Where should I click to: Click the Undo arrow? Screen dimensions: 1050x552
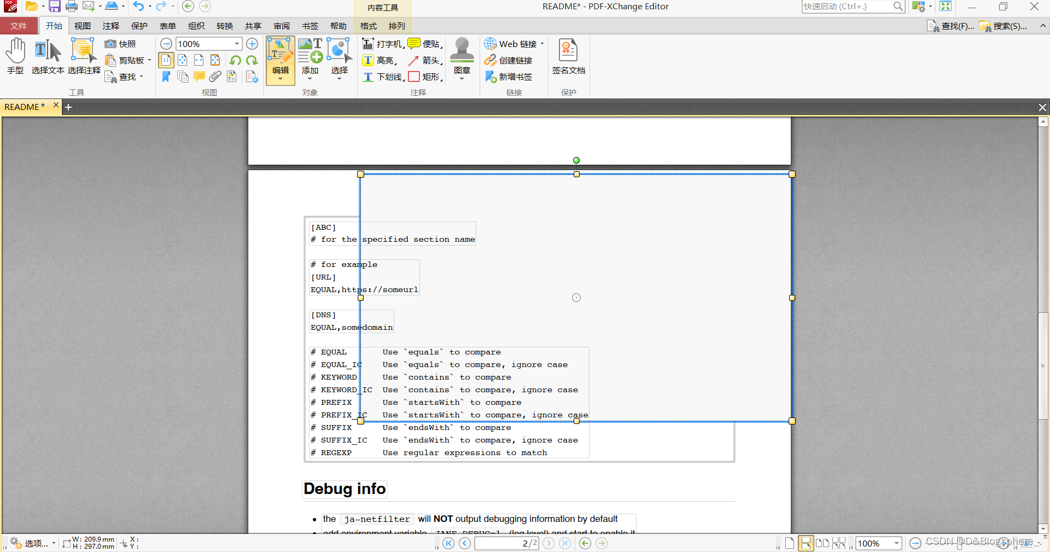[x=138, y=7]
